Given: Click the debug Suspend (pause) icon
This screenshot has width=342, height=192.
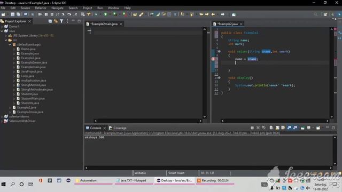Looking at the screenshot, I should tap(46, 14).
